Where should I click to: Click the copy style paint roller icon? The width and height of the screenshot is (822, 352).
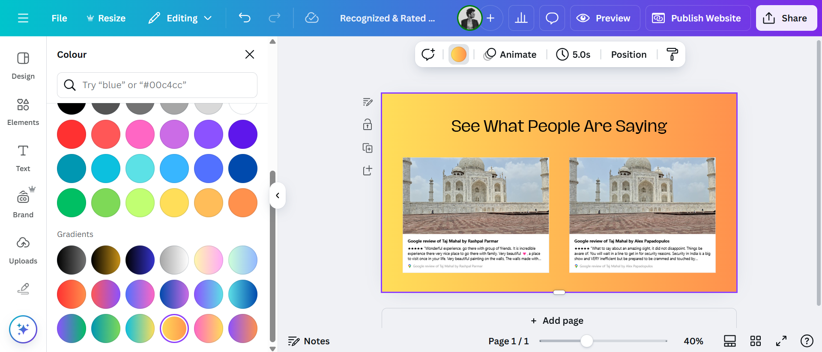(x=672, y=54)
